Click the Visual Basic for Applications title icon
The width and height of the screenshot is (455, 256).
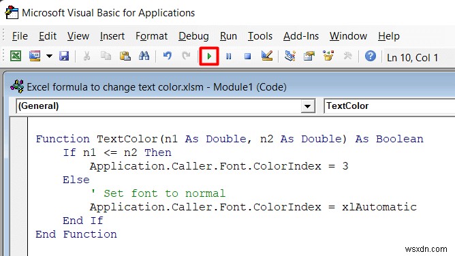(x=12, y=12)
